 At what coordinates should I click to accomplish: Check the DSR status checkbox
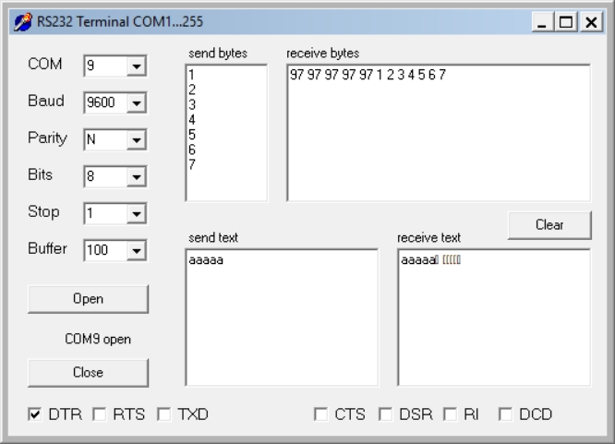pos(386,414)
